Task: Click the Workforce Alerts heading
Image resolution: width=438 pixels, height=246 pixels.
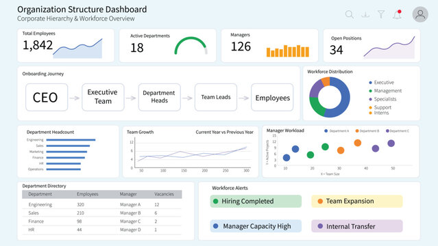Action: tap(230, 188)
